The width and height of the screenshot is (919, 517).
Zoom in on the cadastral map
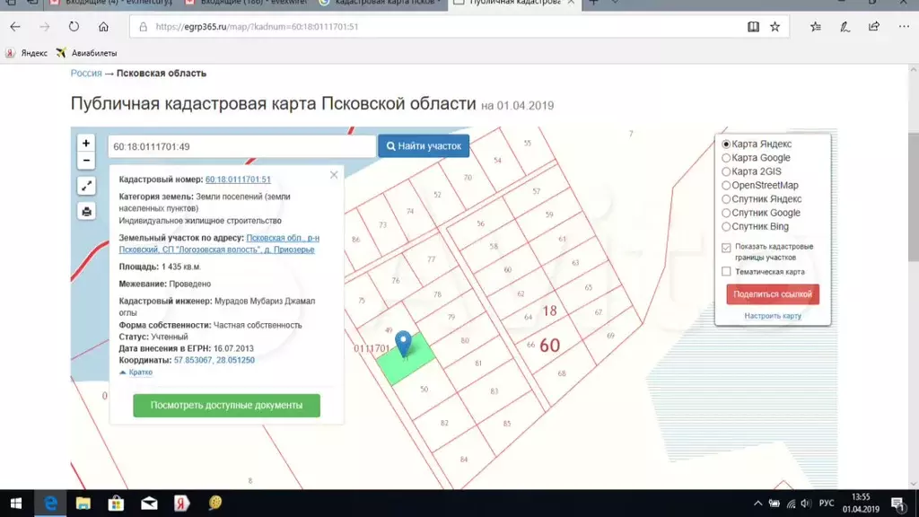pyautogui.click(x=86, y=144)
